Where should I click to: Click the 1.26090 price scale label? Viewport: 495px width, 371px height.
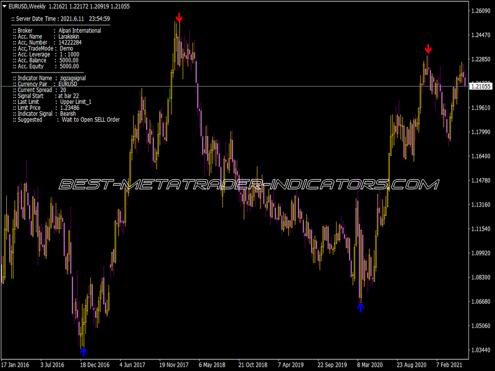(x=481, y=11)
